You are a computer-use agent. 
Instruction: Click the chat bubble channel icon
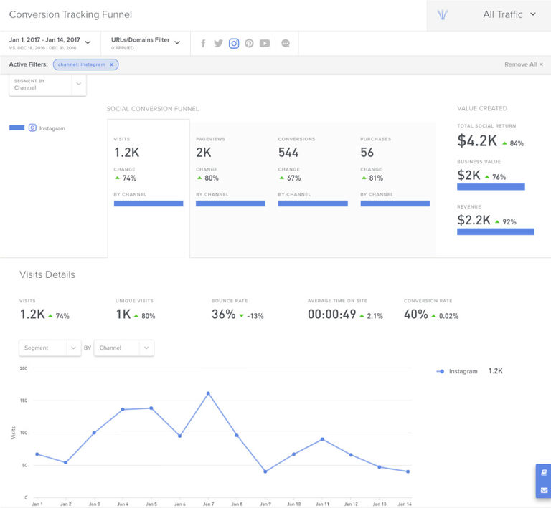[x=286, y=43]
